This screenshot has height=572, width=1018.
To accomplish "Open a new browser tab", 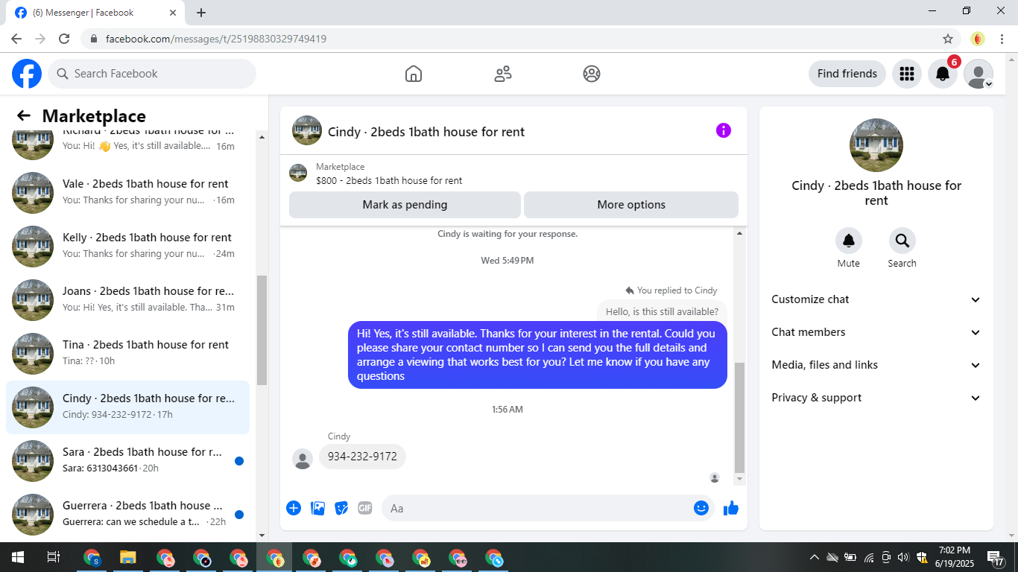I will pyautogui.click(x=201, y=13).
